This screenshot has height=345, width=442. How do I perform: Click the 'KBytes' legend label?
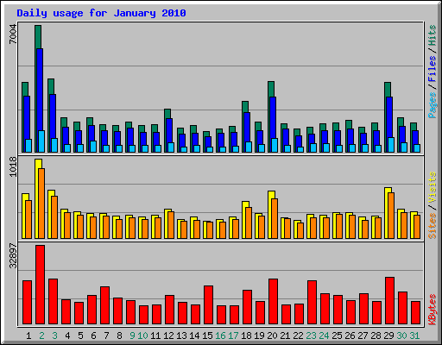(433, 310)
